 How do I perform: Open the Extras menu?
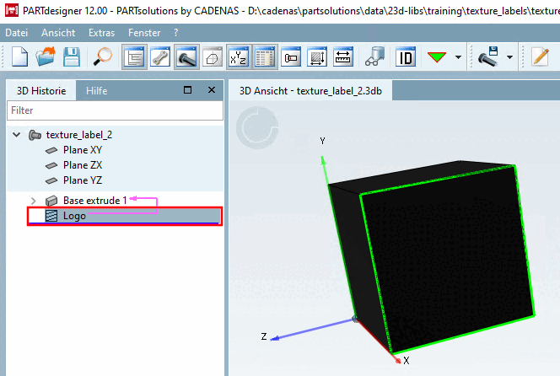(x=102, y=33)
